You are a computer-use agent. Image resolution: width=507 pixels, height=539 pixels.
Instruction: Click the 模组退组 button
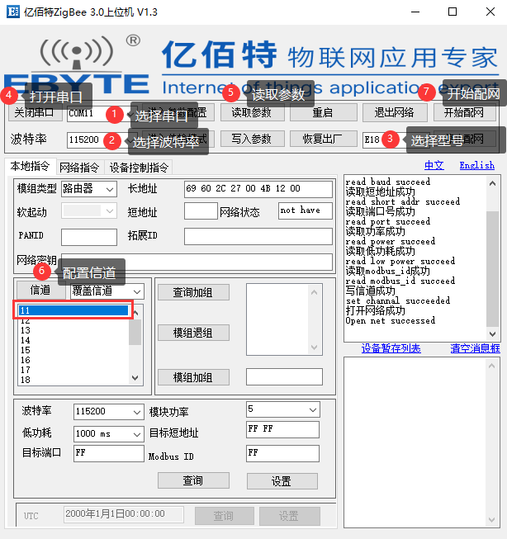point(193,333)
